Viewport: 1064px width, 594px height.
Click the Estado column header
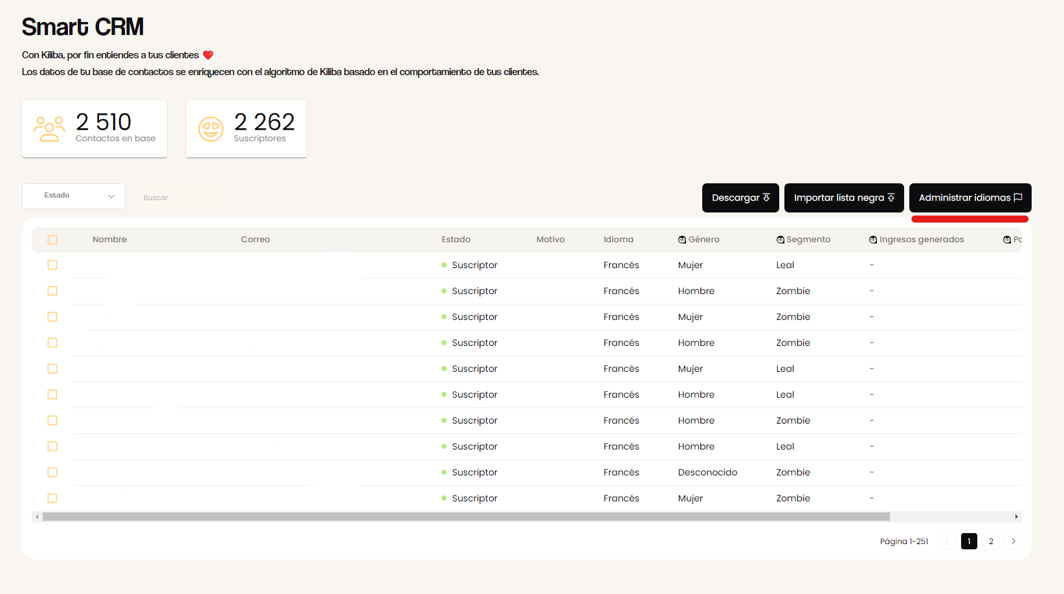pyautogui.click(x=456, y=240)
